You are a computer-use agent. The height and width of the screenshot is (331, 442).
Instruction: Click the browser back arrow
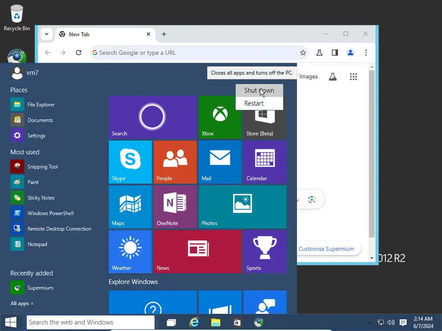pos(47,53)
